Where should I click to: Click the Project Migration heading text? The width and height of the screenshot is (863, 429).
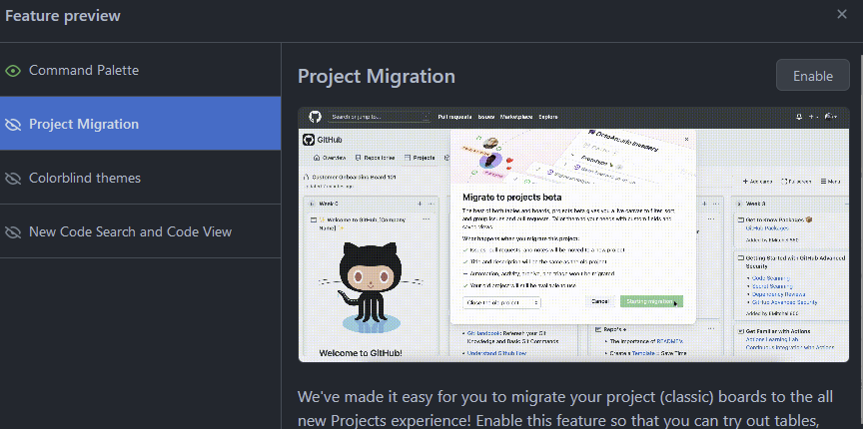tap(377, 77)
